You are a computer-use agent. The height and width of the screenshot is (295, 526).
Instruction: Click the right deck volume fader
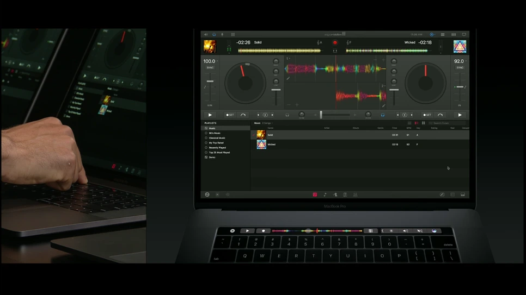(x=394, y=90)
